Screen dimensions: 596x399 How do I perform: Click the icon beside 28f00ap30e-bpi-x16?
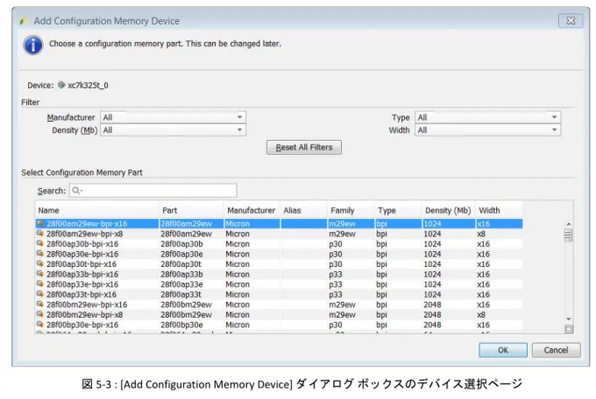pyautogui.click(x=40, y=254)
